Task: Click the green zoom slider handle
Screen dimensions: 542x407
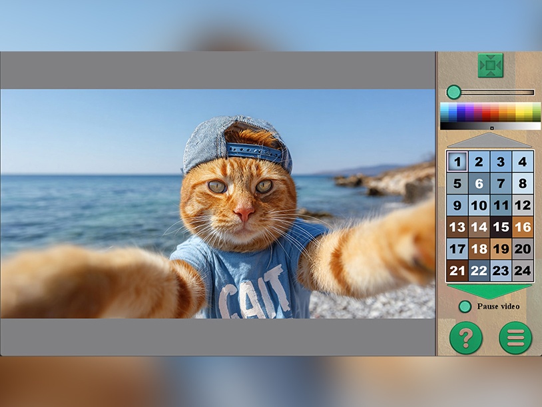Action: (453, 93)
